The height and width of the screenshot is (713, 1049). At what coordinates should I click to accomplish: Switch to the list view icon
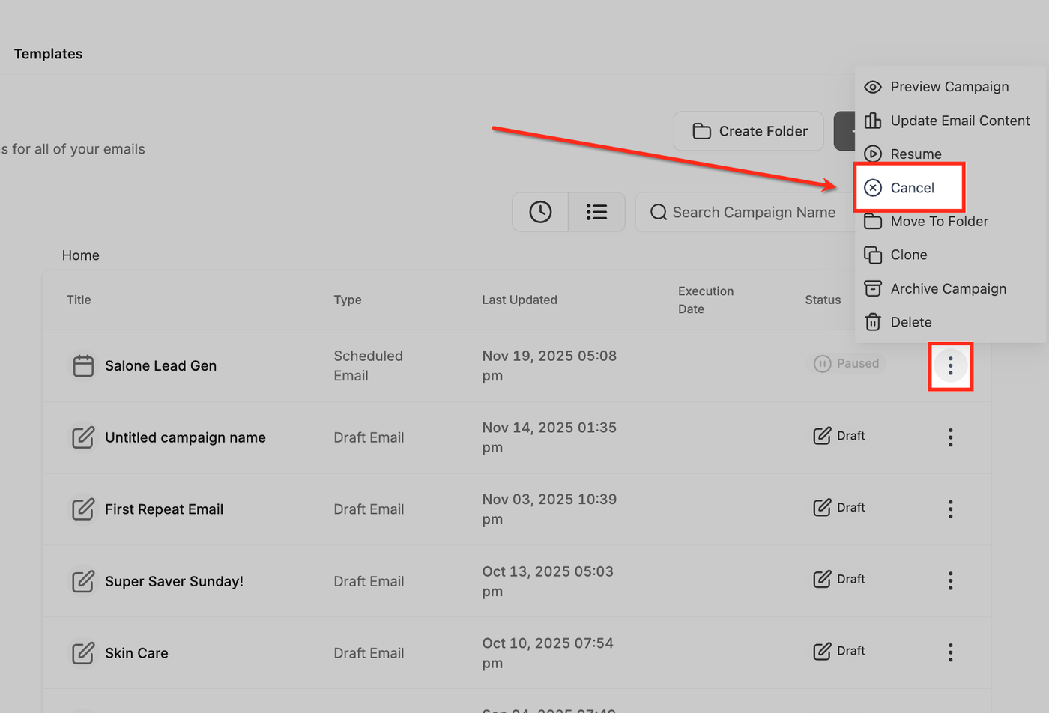coord(596,212)
